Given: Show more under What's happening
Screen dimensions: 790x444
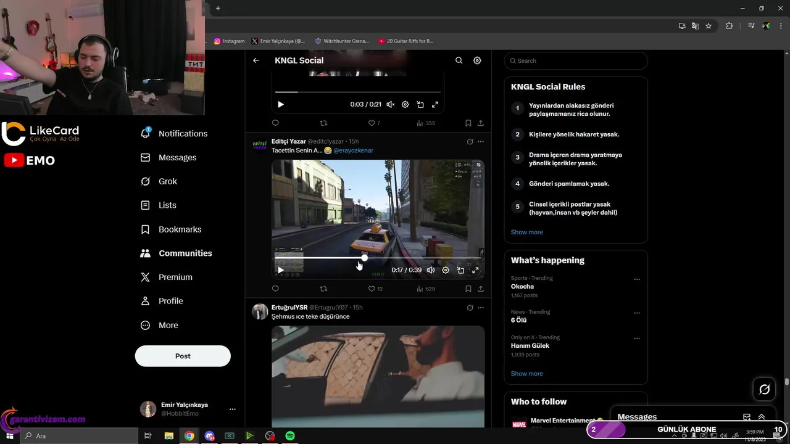Looking at the screenshot, I should pyautogui.click(x=527, y=374).
